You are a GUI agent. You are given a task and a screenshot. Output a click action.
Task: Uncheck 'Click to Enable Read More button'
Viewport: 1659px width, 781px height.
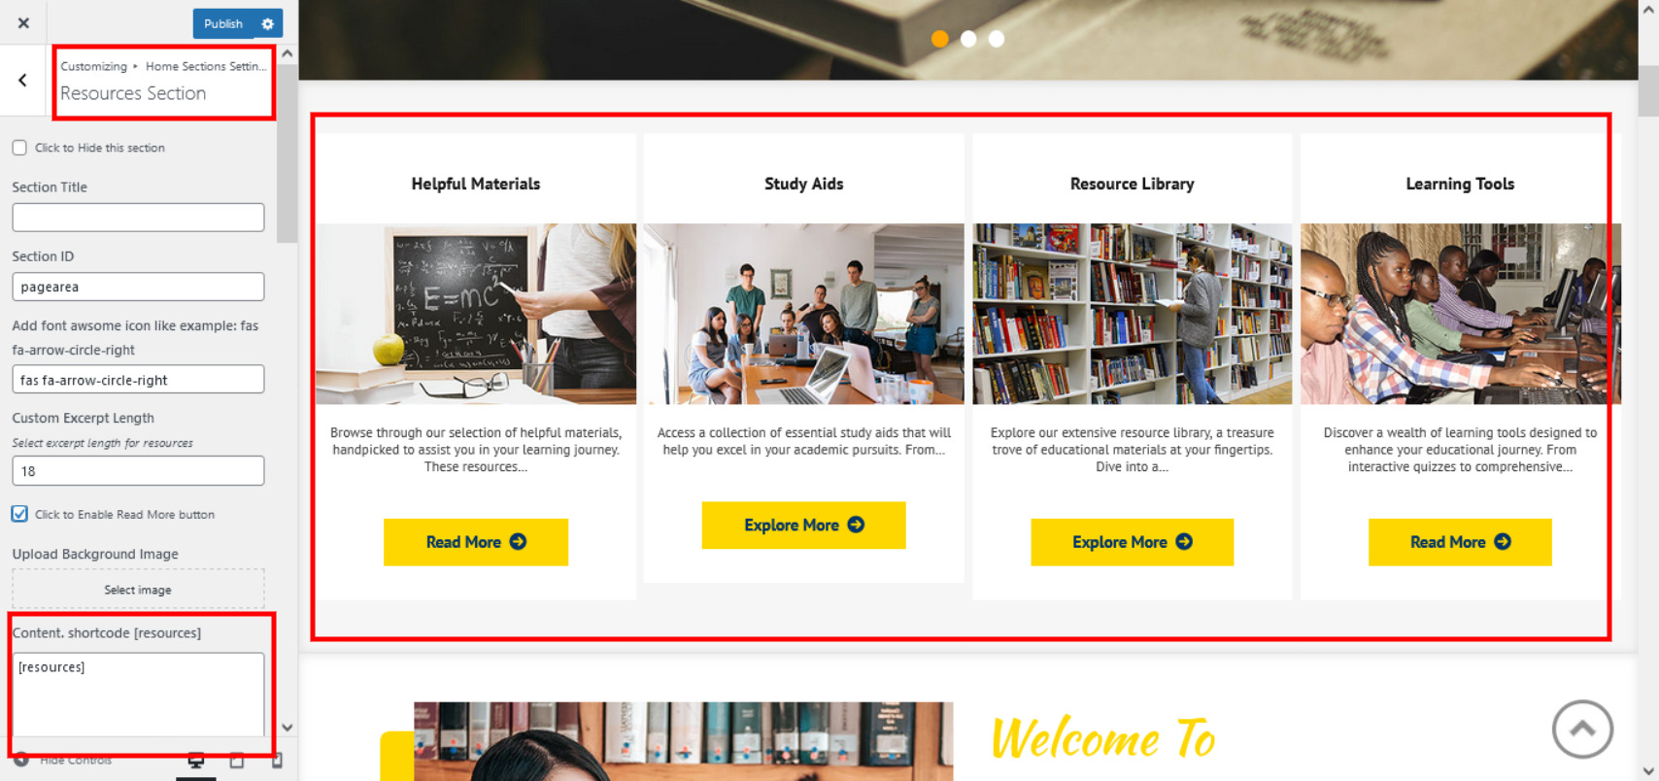point(19,514)
